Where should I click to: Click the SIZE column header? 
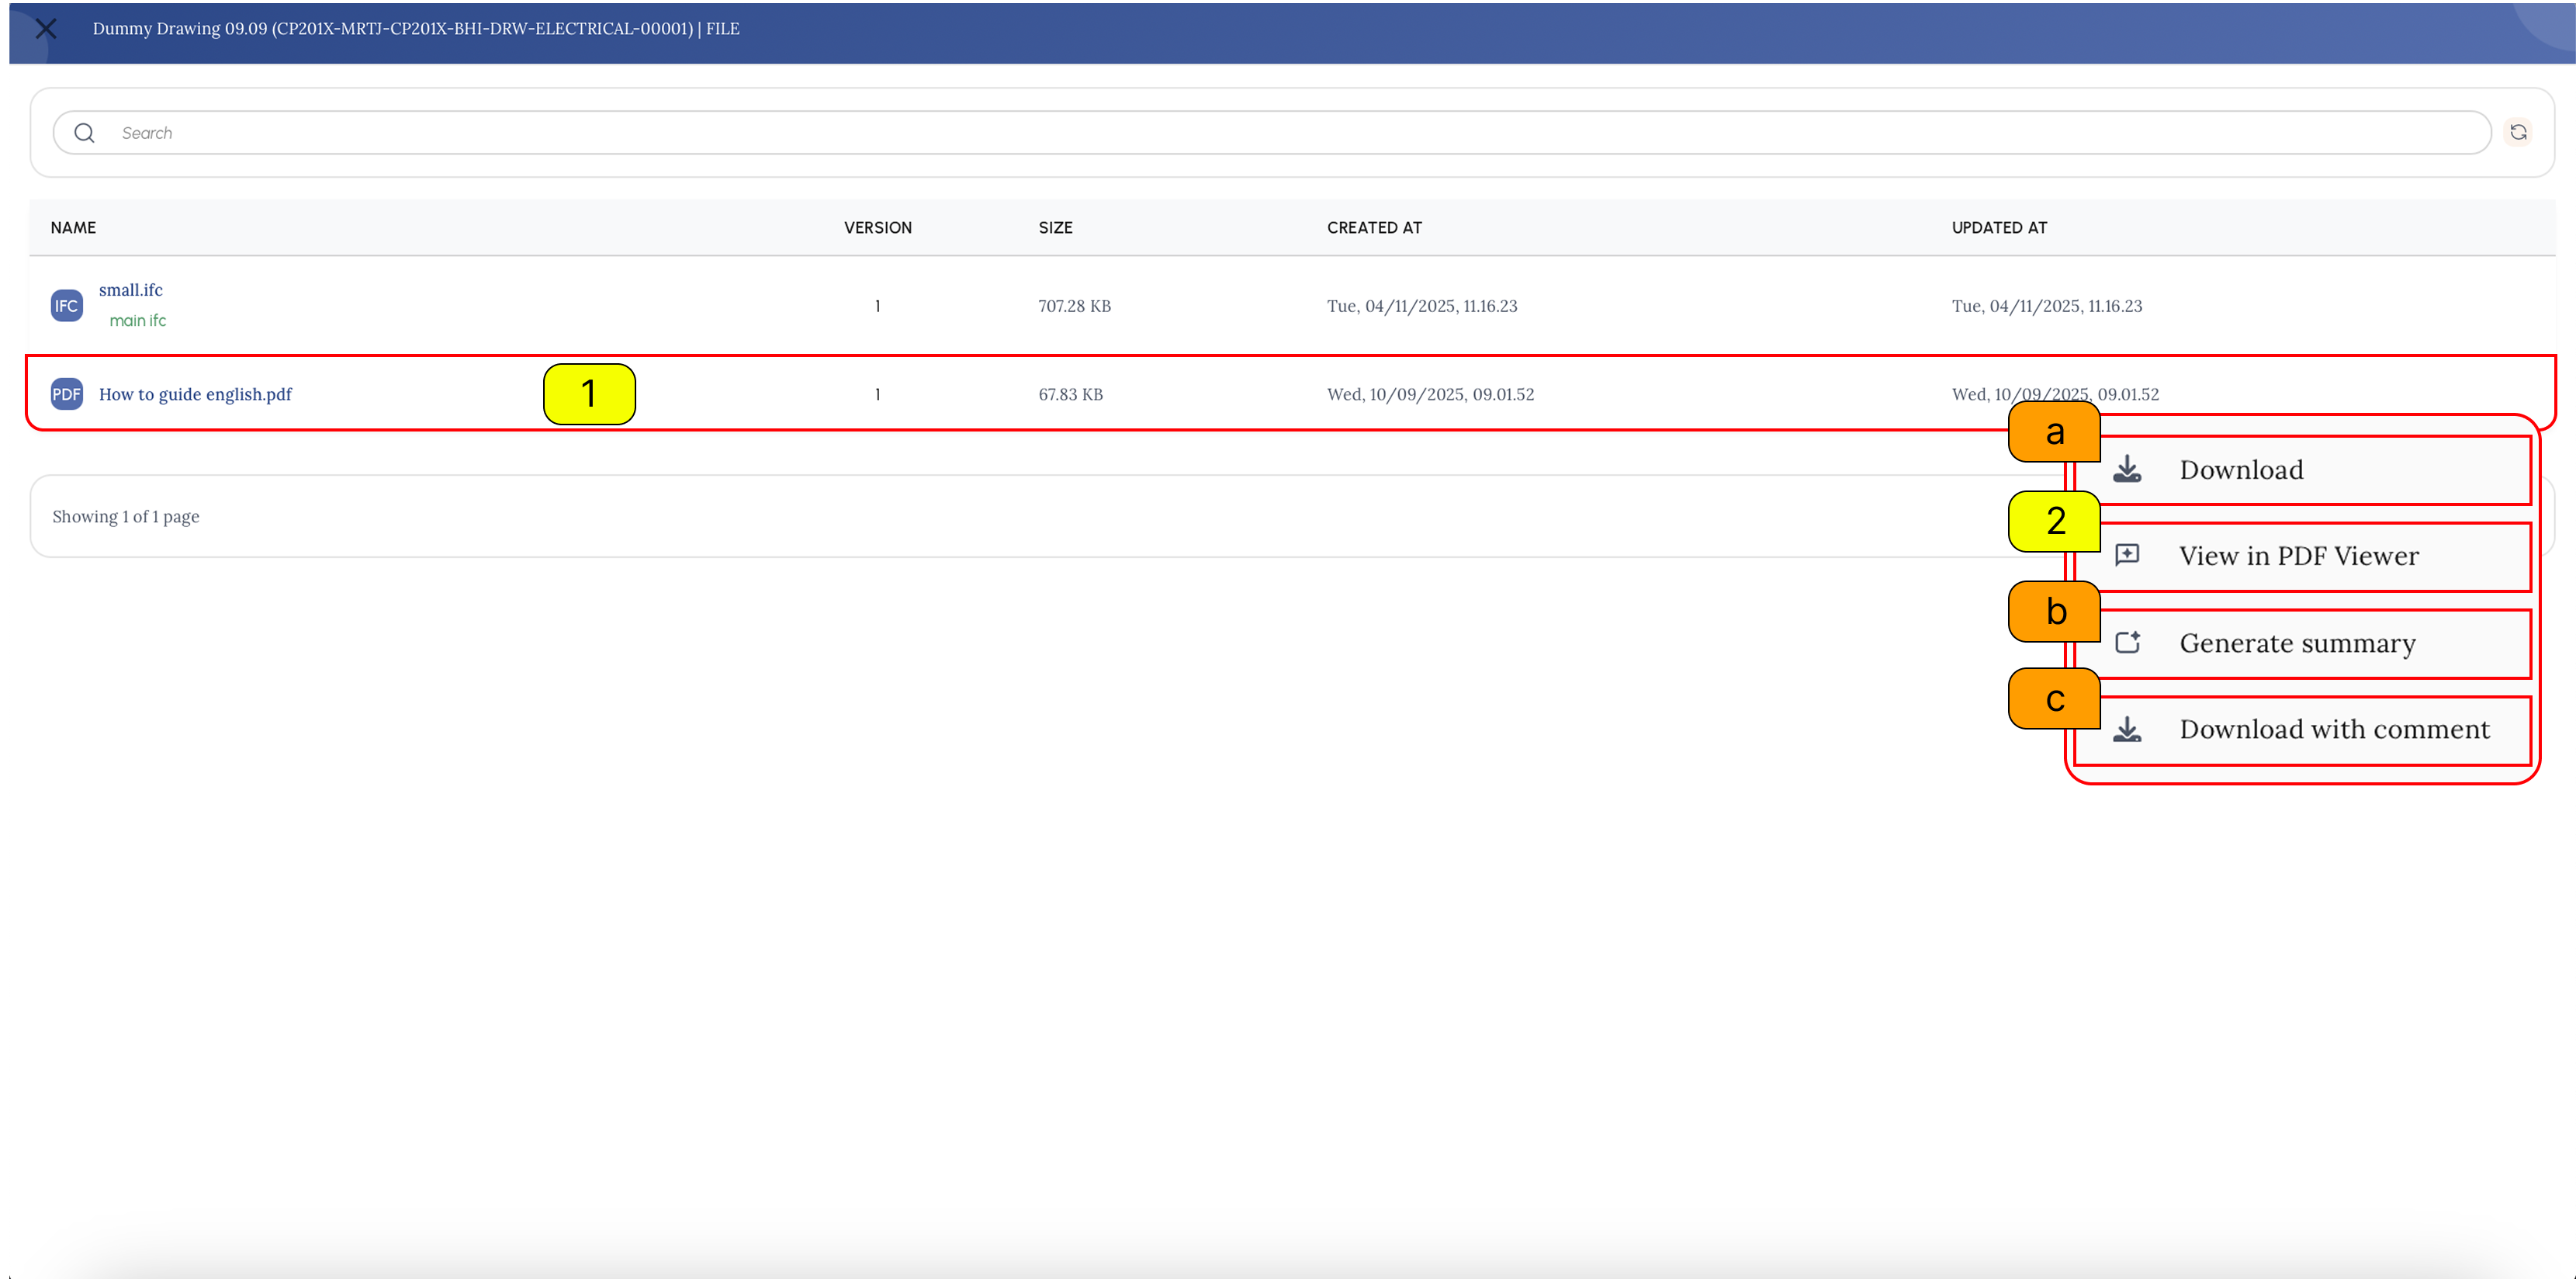pyautogui.click(x=1055, y=228)
